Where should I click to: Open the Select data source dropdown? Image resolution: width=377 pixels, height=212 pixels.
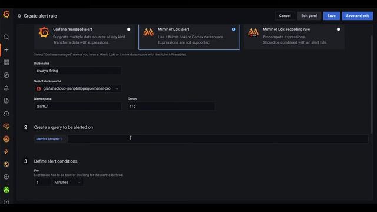[x=77, y=88]
